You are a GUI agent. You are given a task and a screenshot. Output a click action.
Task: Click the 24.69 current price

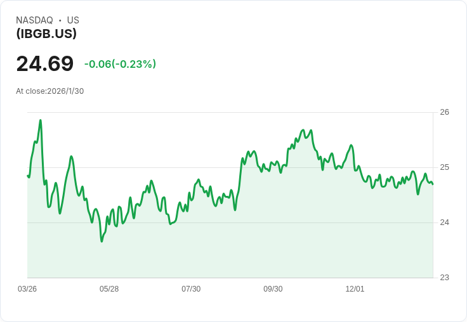(44, 63)
